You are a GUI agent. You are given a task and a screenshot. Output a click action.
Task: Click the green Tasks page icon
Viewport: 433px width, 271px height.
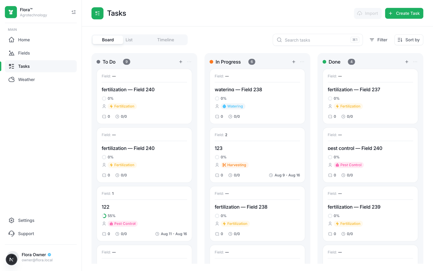coord(97,13)
